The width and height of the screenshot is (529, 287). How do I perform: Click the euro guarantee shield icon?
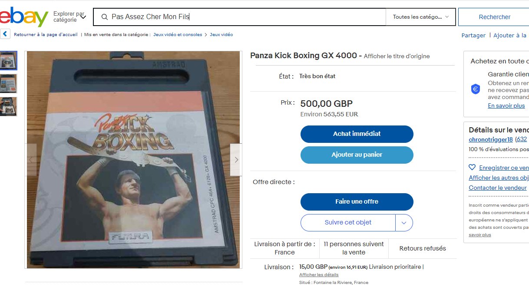[x=476, y=89]
